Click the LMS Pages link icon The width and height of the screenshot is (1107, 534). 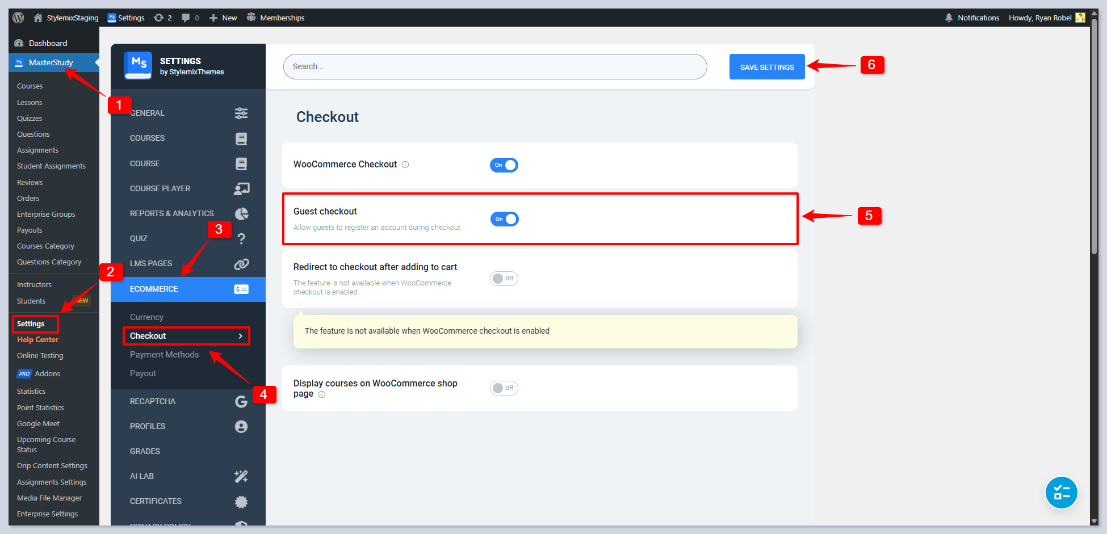point(241,264)
